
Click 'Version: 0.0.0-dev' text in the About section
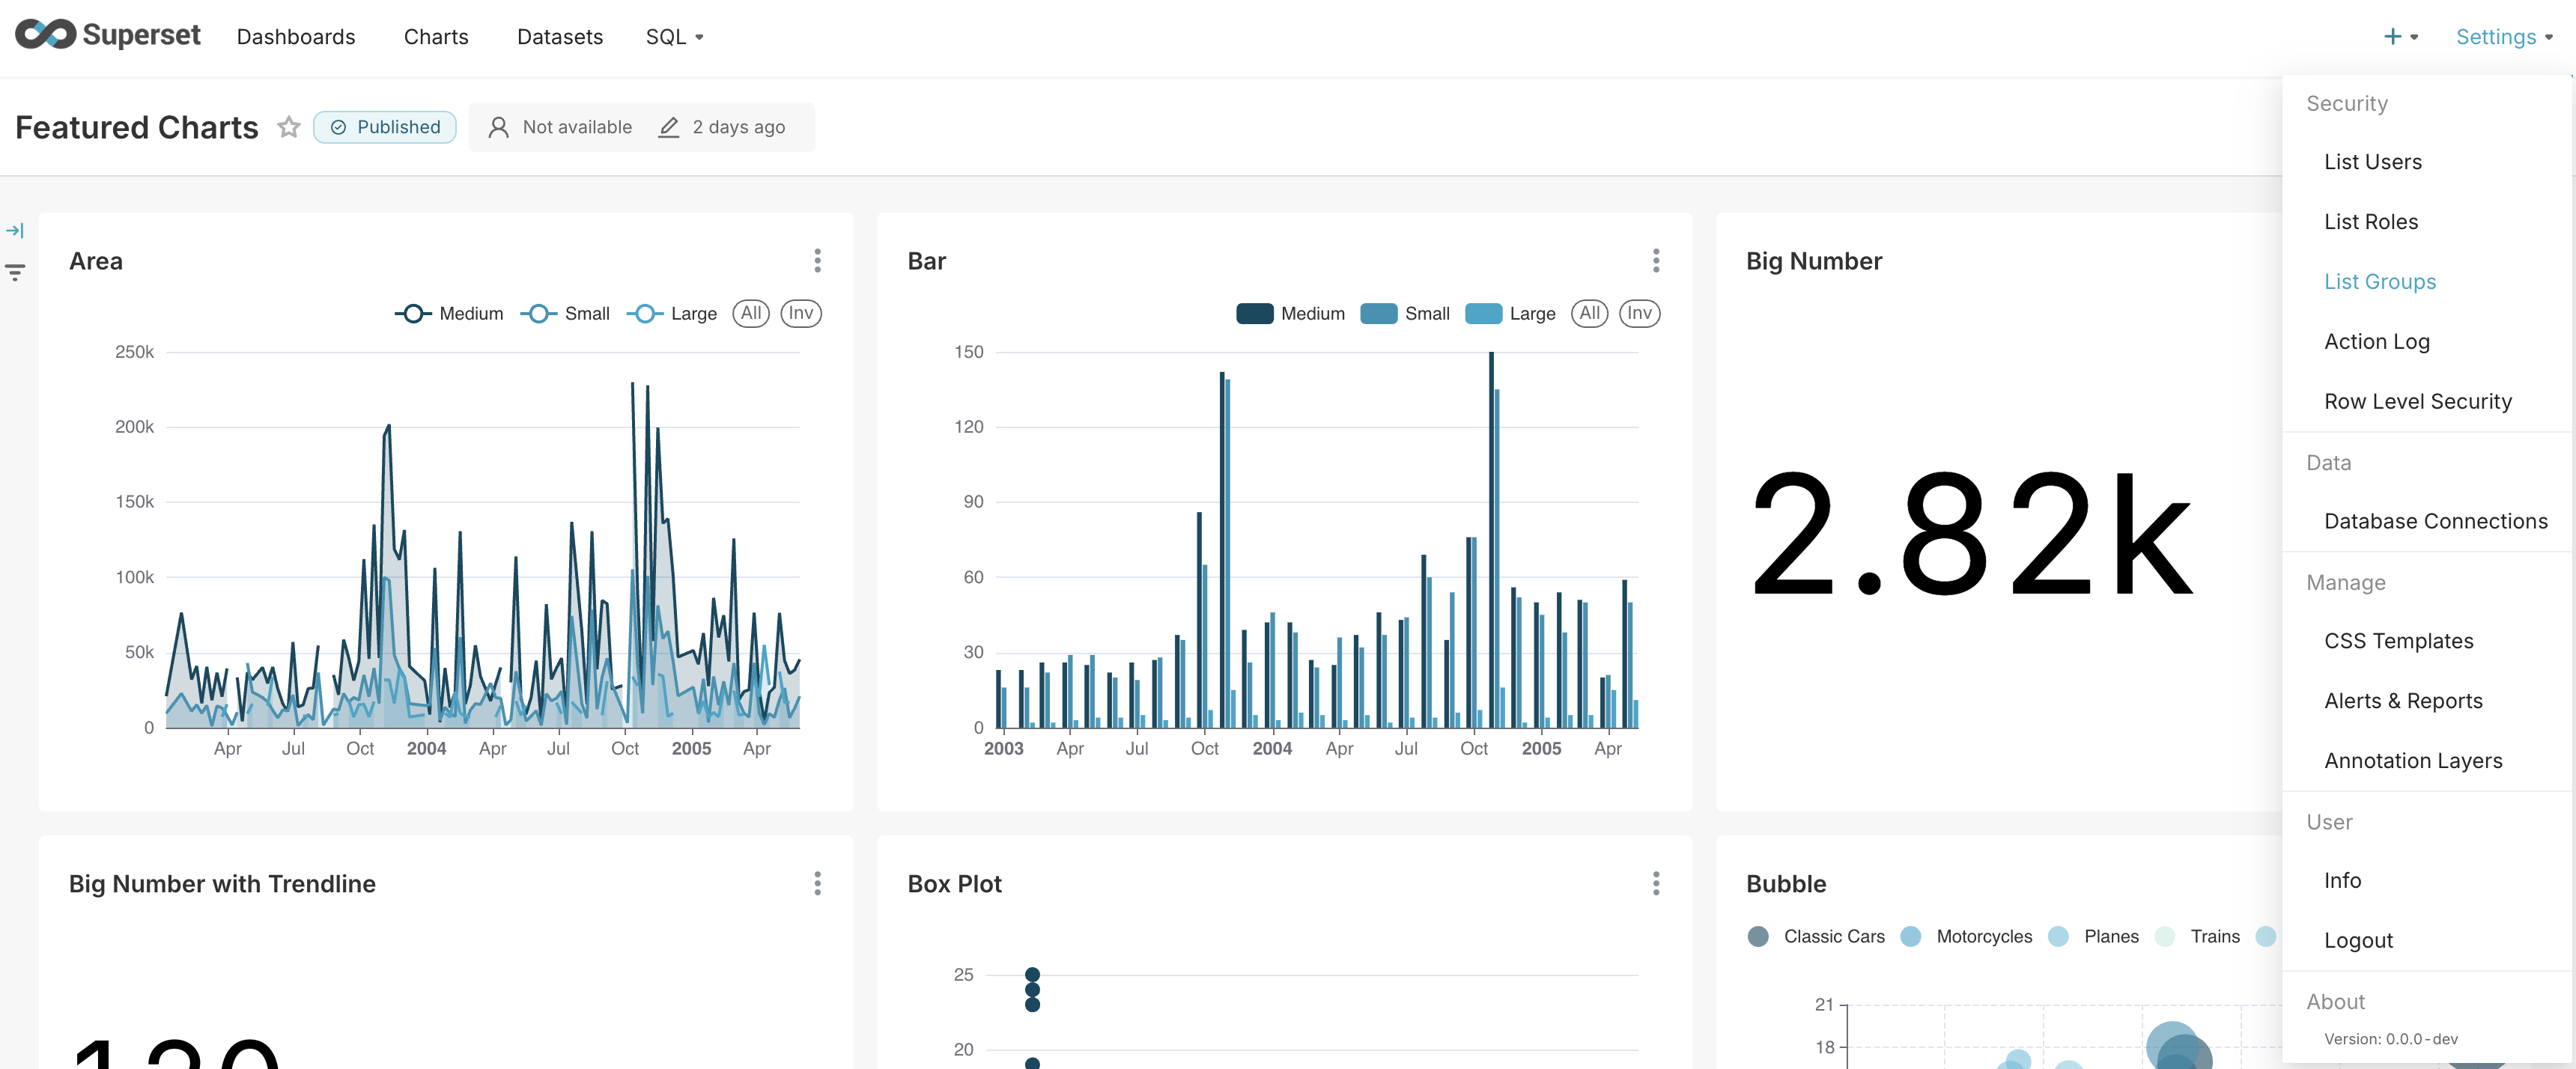[x=2390, y=1039]
